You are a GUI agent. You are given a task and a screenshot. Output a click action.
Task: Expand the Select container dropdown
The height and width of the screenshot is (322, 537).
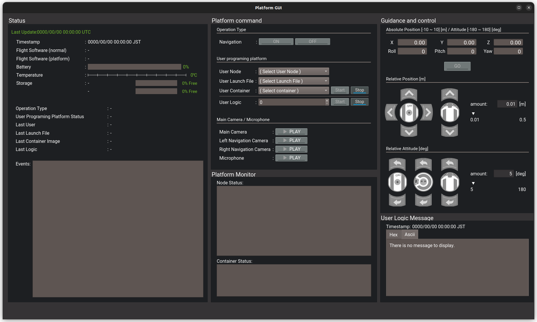[293, 91]
